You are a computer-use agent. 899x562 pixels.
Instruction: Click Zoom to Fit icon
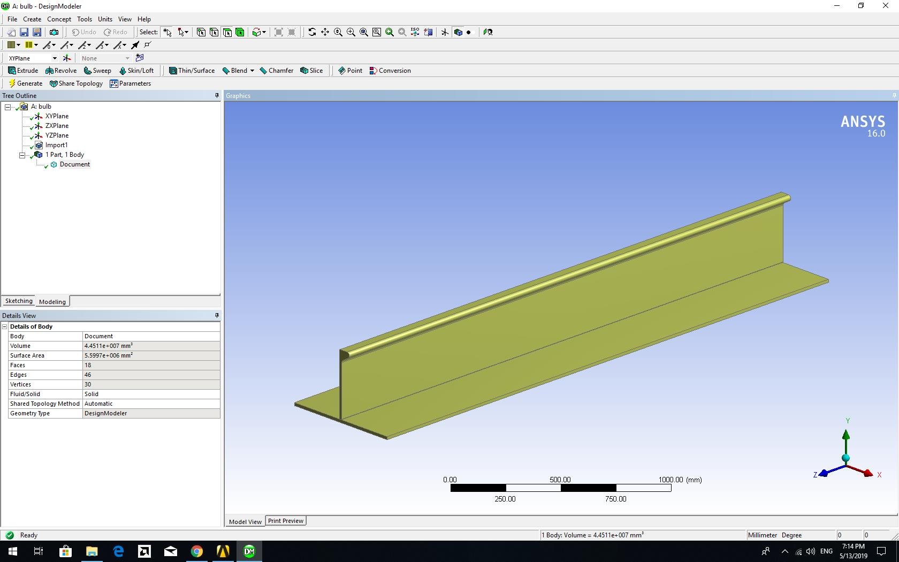pos(363,32)
